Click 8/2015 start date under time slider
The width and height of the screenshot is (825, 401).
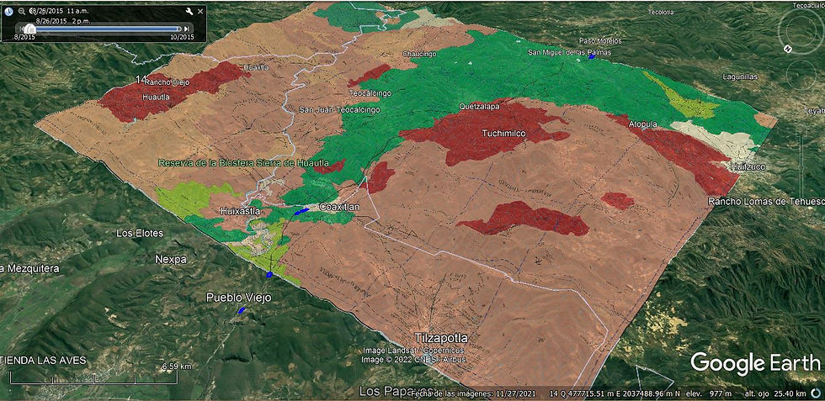click(x=24, y=37)
